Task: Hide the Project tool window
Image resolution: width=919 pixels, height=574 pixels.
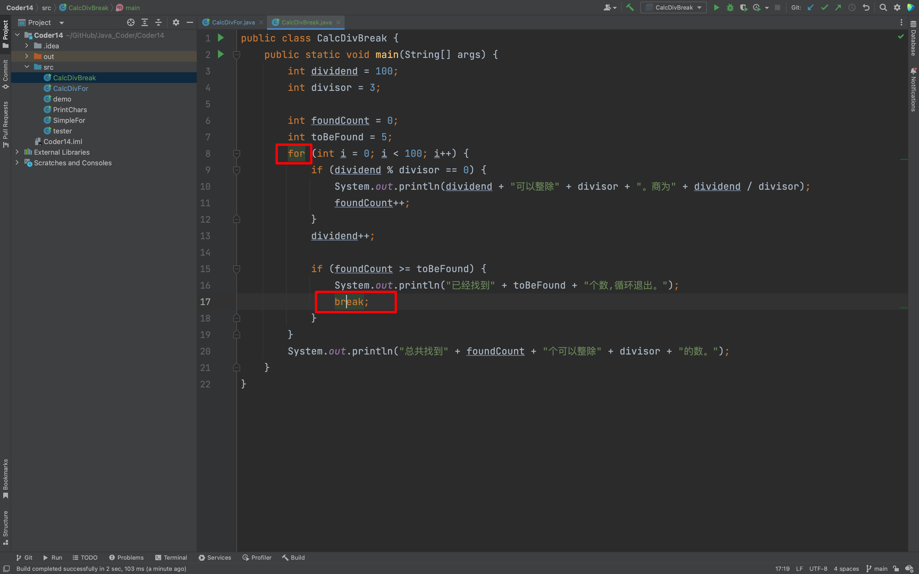Action: coord(190,22)
